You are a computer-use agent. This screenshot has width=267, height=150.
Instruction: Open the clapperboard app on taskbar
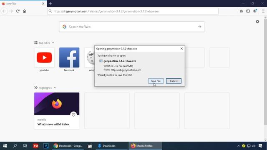point(90,146)
